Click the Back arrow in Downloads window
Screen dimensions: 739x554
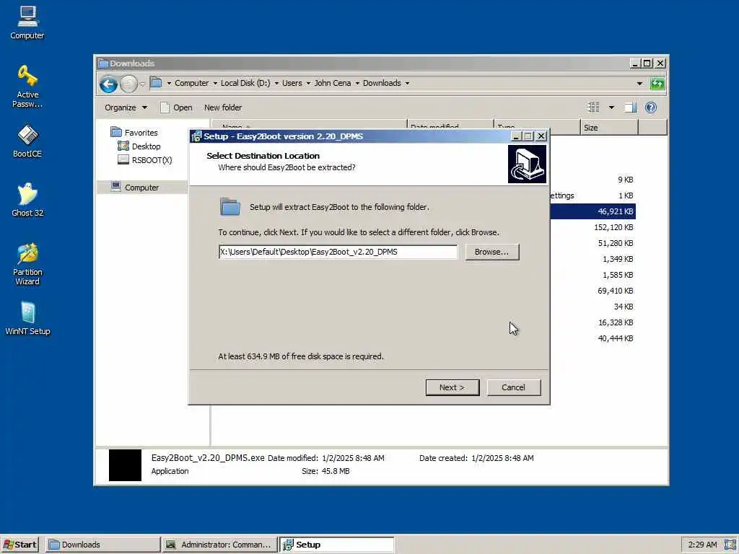tap(108, 84)
